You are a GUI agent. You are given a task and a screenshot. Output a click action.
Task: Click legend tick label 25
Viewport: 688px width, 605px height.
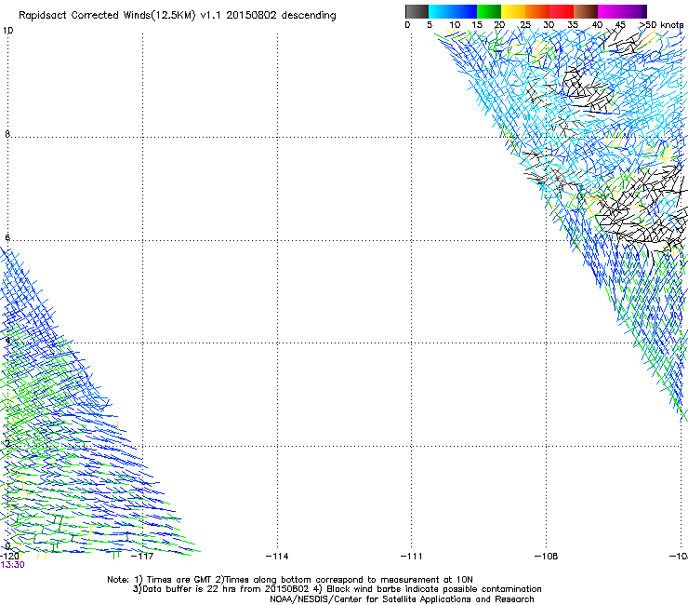tap(525, 25)
